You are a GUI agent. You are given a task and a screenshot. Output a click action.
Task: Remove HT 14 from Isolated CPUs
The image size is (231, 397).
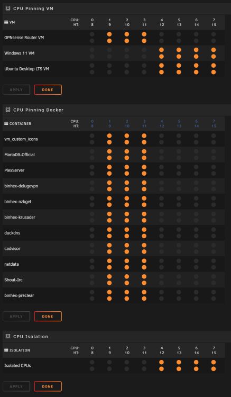point(196,369)
